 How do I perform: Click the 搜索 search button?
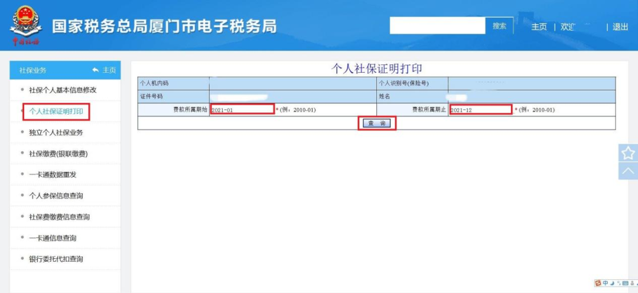(499, 26)
